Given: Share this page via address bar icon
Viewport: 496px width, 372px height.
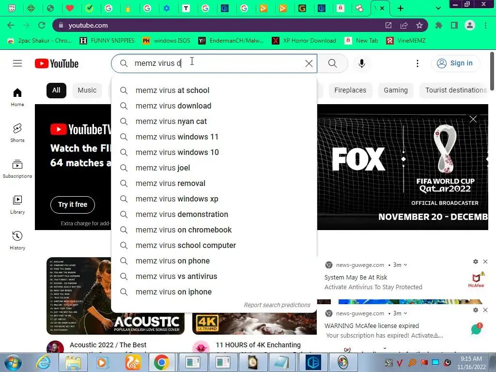Looking at the screenshot, I should [404, 25].
